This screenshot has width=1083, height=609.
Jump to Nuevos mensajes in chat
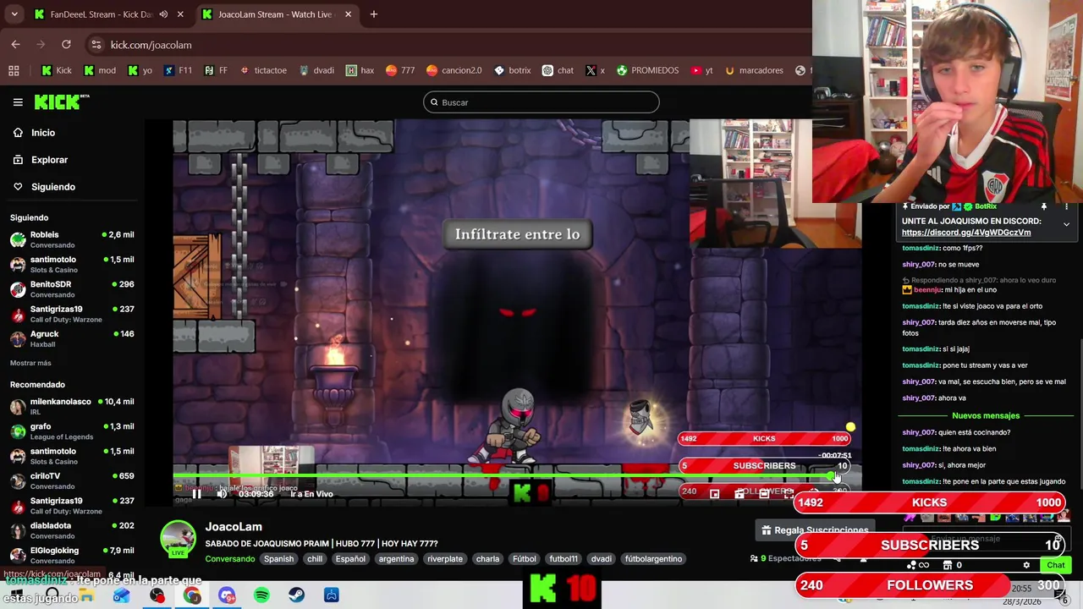(x=986, y=416)
